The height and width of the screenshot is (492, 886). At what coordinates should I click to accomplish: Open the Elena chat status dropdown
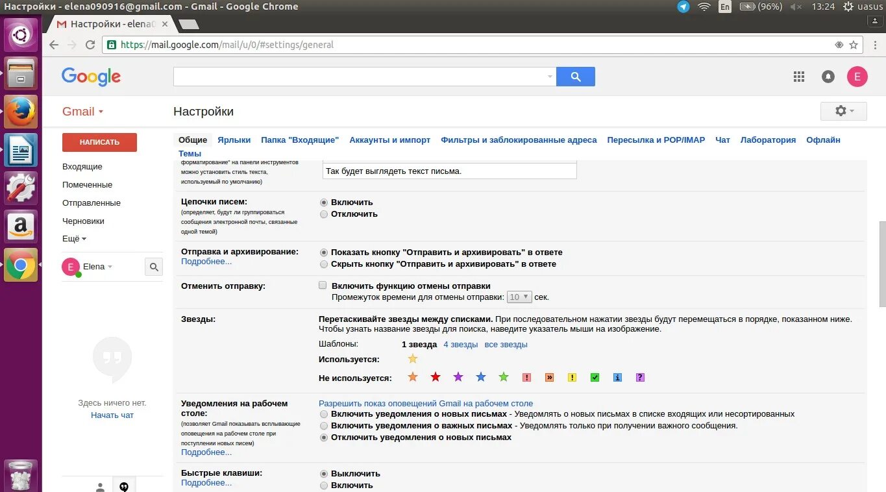110,267
